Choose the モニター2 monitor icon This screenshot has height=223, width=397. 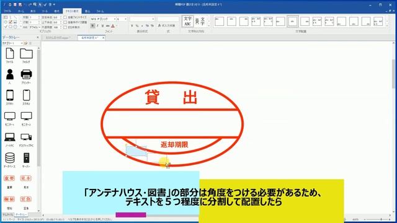click(x=26, y=116)
